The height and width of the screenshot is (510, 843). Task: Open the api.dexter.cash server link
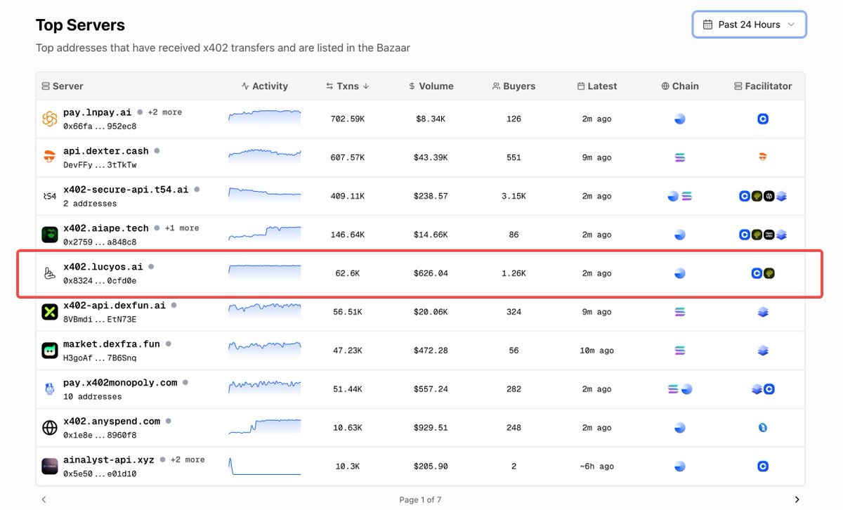click(x=106, y=151)
